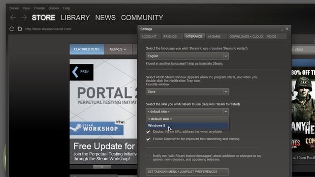
Task: Click the Steam Workshop logo banner
Action: pos(96,128)
